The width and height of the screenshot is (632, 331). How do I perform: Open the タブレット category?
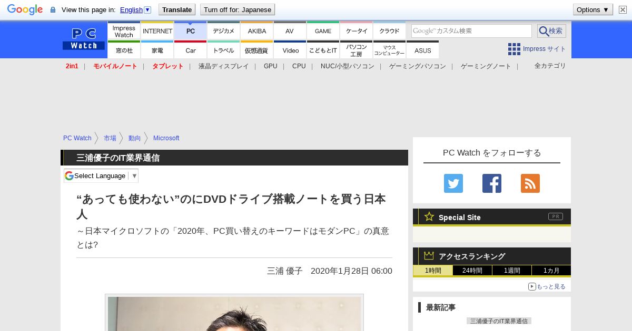click(168, 66)
